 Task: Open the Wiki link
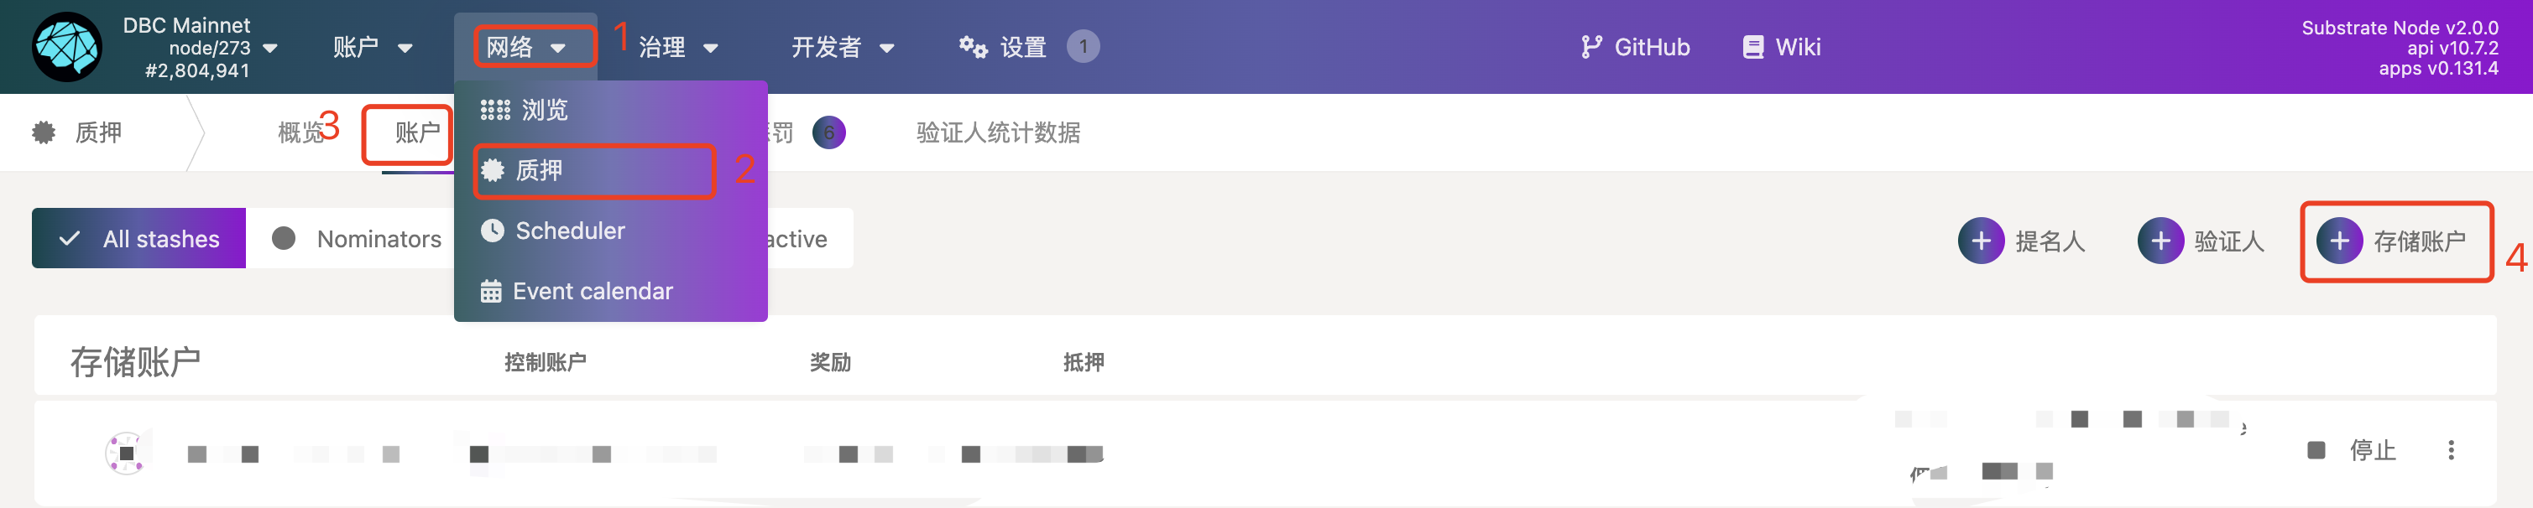coord(1782,47)
